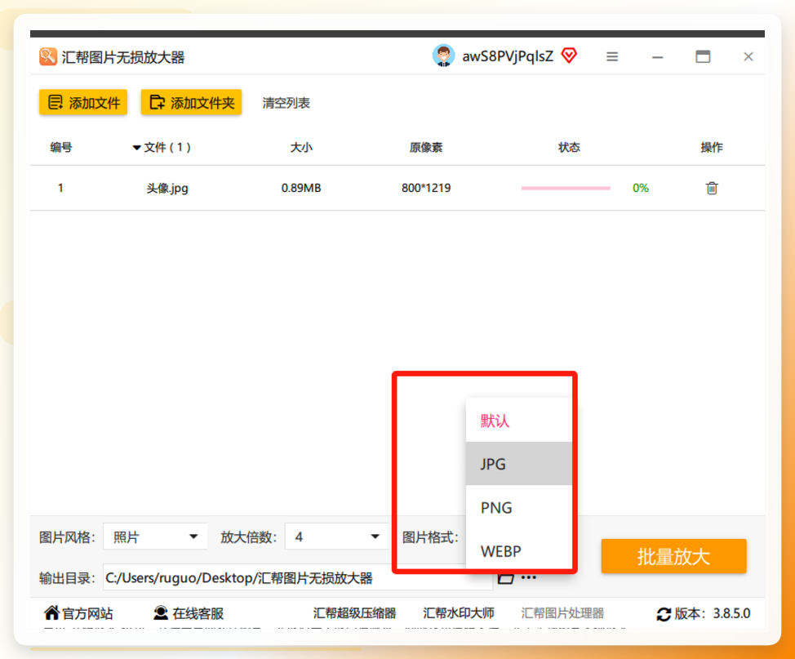Open 汇帮水印大师 link
This screenshot has height=659, width=795.
[x=459, y=612]
